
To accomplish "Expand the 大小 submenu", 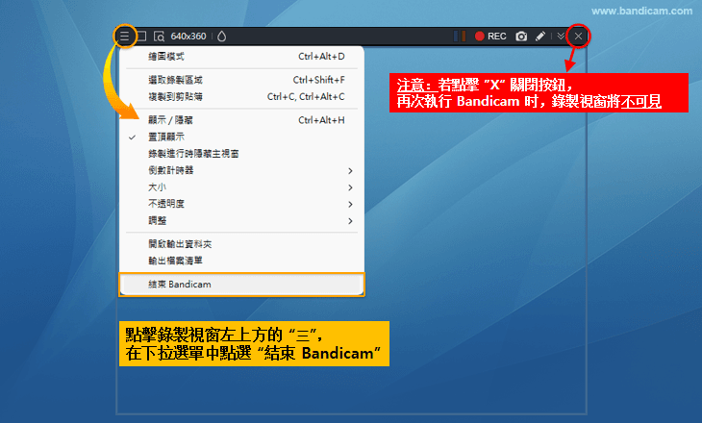I will (x=241, y=187).
